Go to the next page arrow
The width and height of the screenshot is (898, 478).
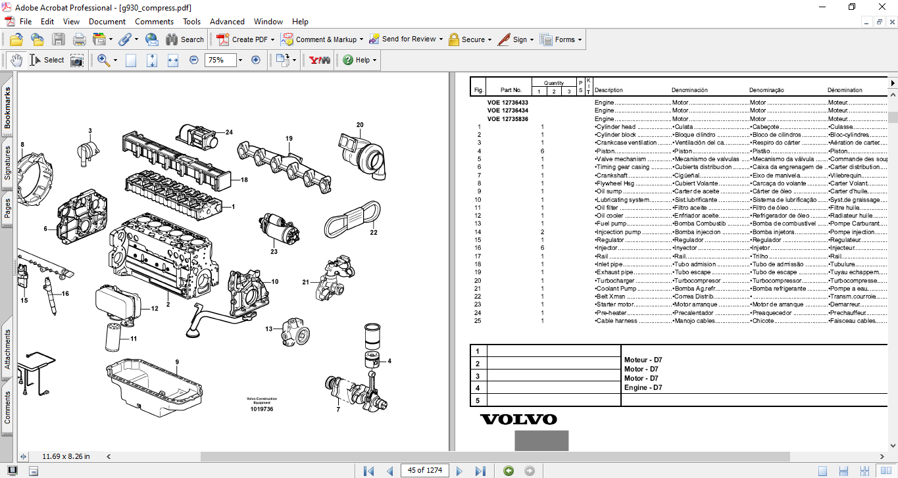pos(460,470)
